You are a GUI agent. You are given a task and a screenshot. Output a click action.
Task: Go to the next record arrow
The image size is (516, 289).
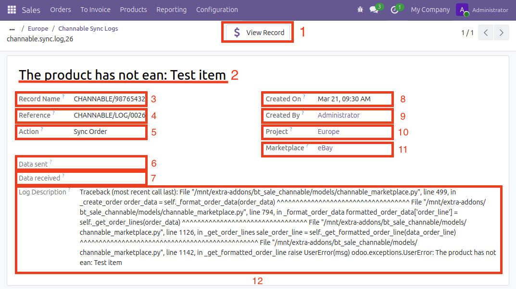point(502,33)
